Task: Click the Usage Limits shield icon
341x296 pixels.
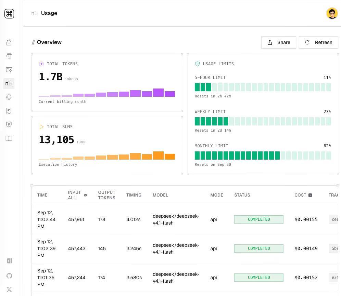Action: 198,64
